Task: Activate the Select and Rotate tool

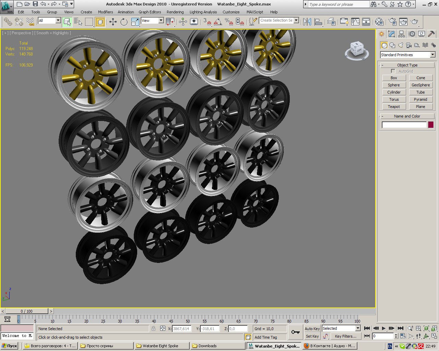Action: point(124,22)
